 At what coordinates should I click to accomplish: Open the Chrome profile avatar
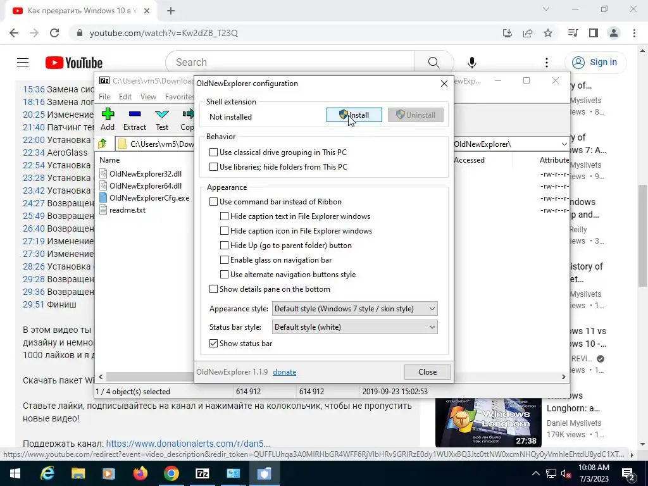pos(614,33)
